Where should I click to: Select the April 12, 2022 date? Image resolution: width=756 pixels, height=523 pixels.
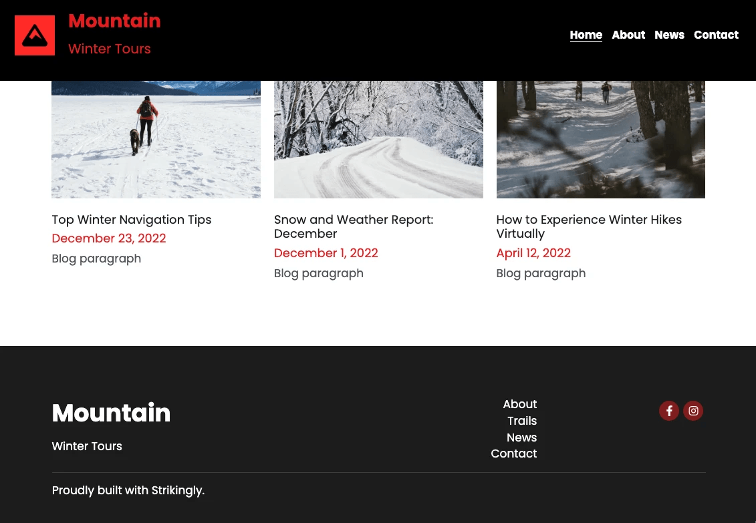pos(533,253)
